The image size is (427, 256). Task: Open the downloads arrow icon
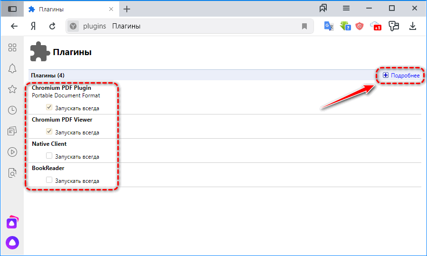point(413,26)
